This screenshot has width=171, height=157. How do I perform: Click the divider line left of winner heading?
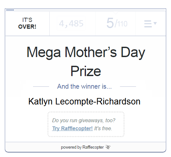(41, 86)
